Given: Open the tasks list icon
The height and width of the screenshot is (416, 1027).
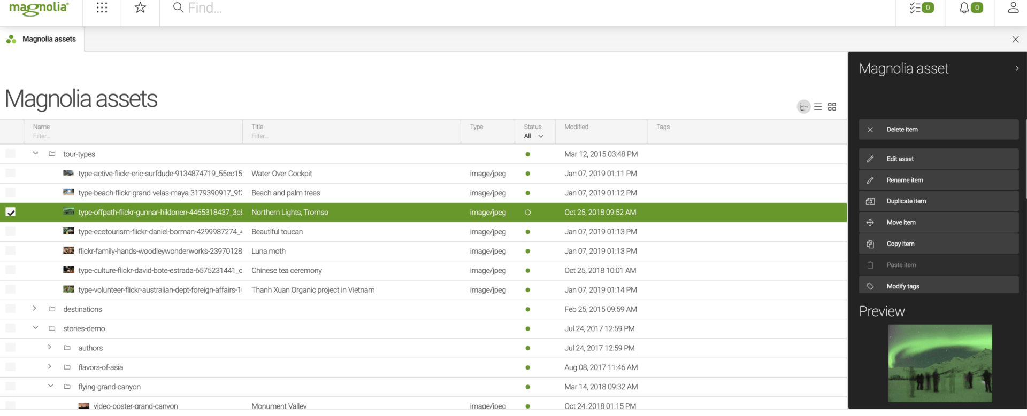Looking at the screenshot, I should click(921, 8).
